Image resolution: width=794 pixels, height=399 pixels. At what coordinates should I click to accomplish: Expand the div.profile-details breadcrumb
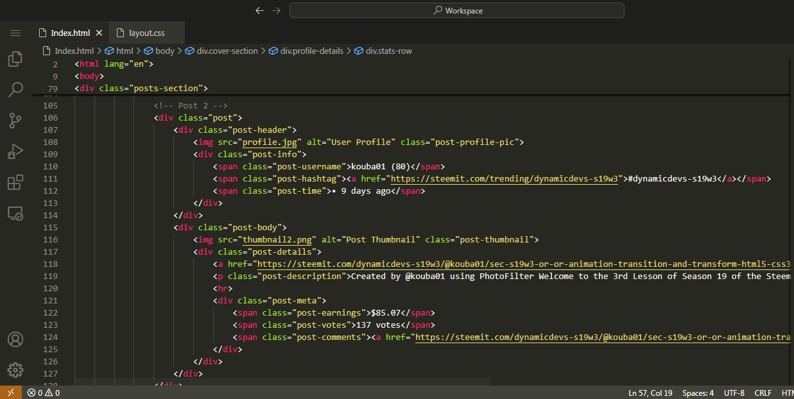[x=311, y=51]
